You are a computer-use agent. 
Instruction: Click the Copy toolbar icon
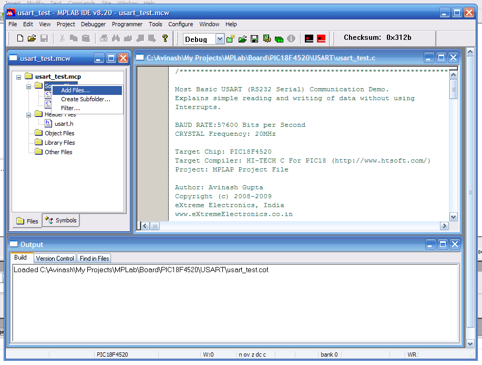click(74, 38)
